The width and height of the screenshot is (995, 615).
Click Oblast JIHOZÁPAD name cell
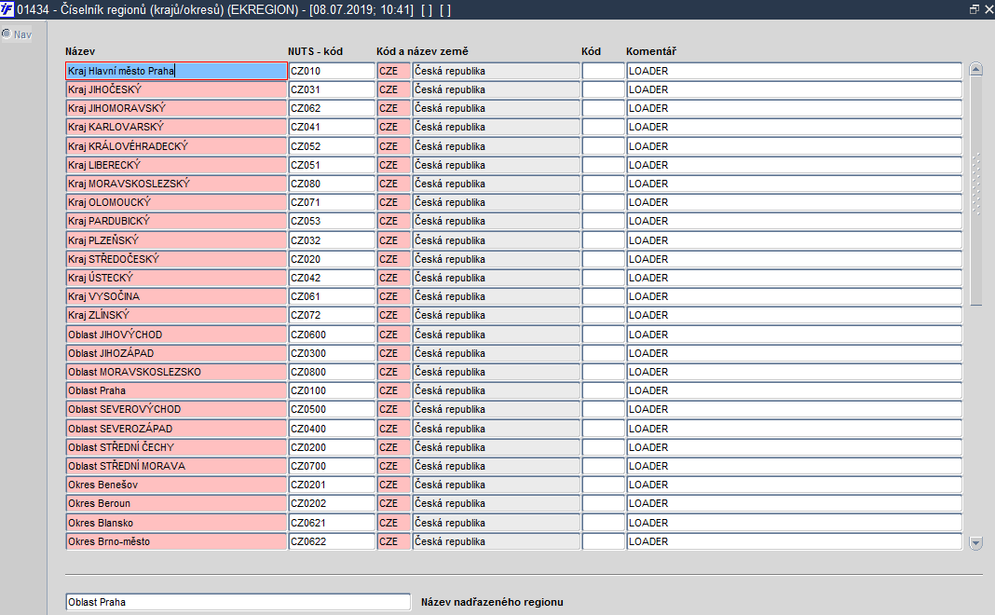pyautogui.click(x=176, y=353)
